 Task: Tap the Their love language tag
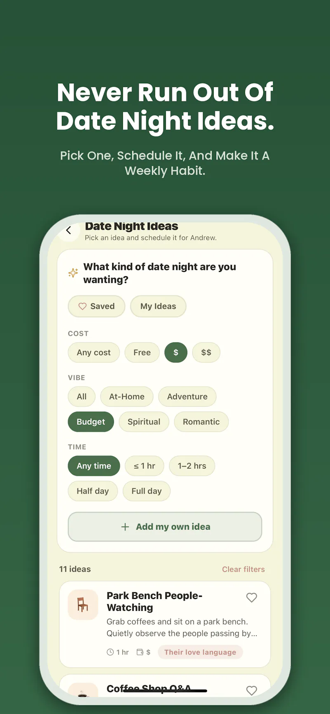[200, 652]
